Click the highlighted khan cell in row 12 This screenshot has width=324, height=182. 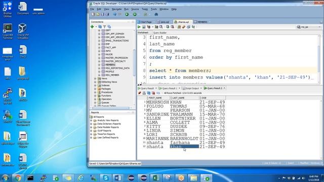click(x=184, y=147)
